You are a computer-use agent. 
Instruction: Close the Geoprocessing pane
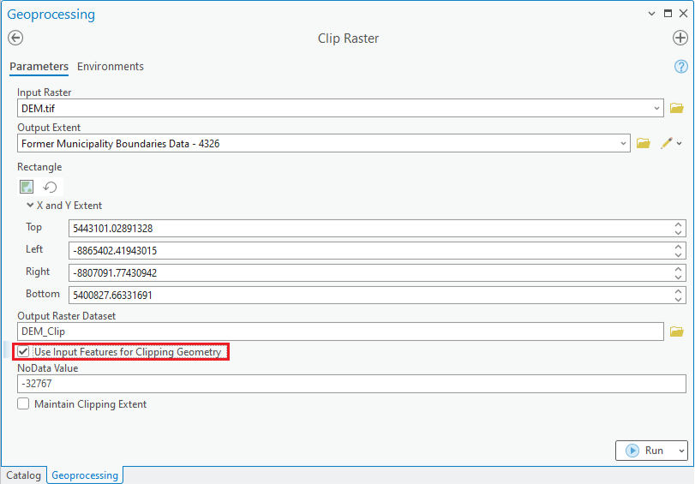[x=684, y=14]
